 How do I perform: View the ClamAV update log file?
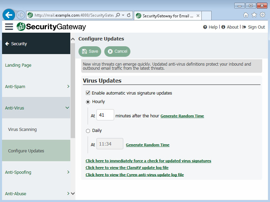point(127,168)
